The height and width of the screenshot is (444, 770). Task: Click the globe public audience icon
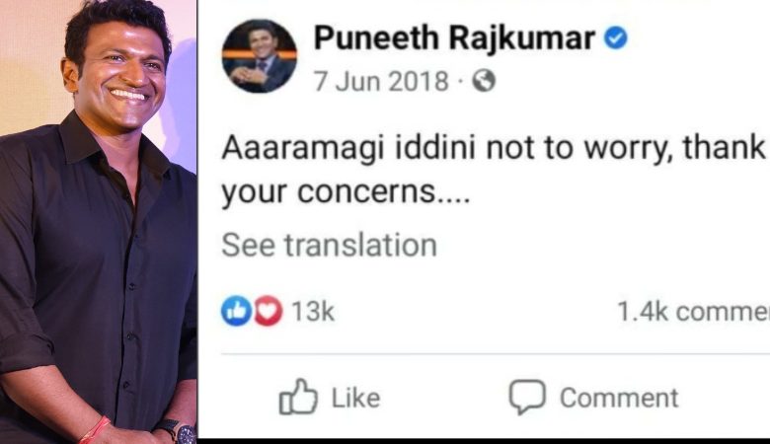484,81
